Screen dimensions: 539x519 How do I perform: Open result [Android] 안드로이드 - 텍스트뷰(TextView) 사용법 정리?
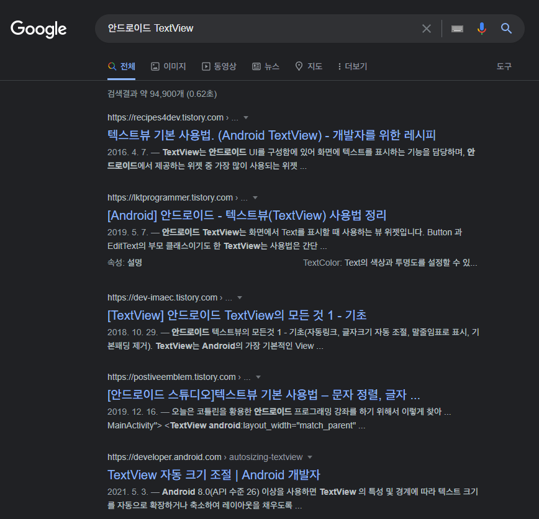click(247, 215)
